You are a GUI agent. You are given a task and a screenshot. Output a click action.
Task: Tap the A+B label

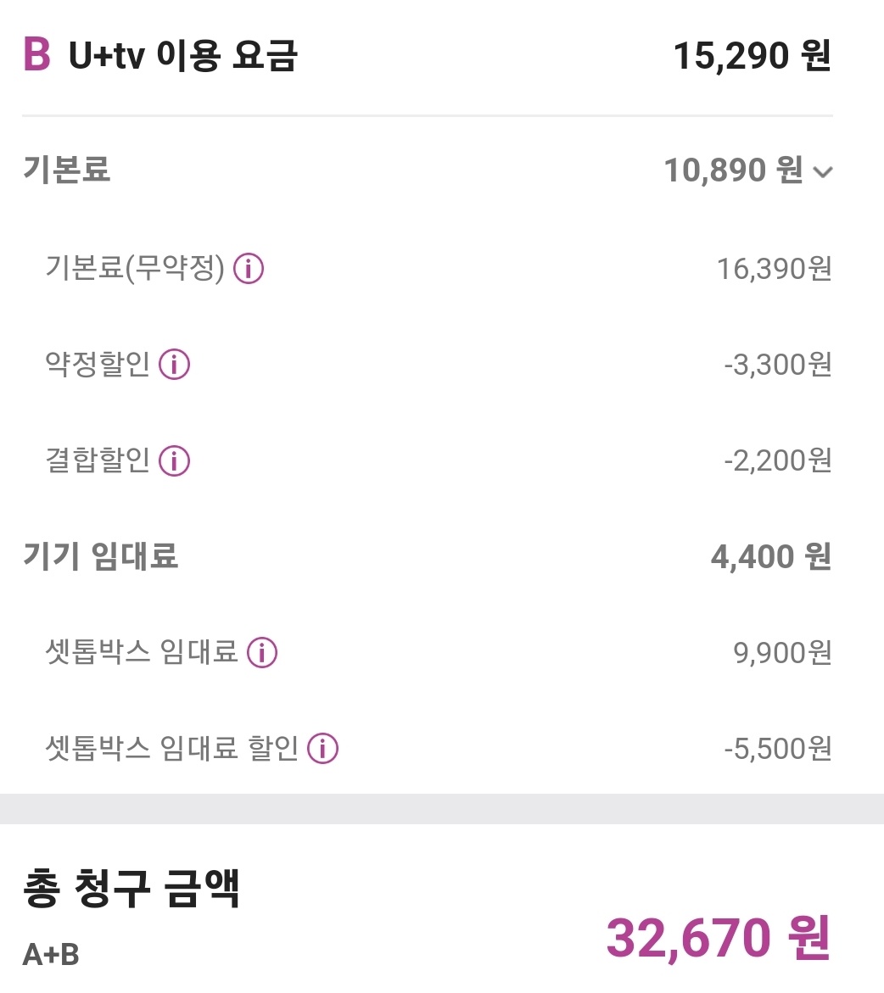51,954
